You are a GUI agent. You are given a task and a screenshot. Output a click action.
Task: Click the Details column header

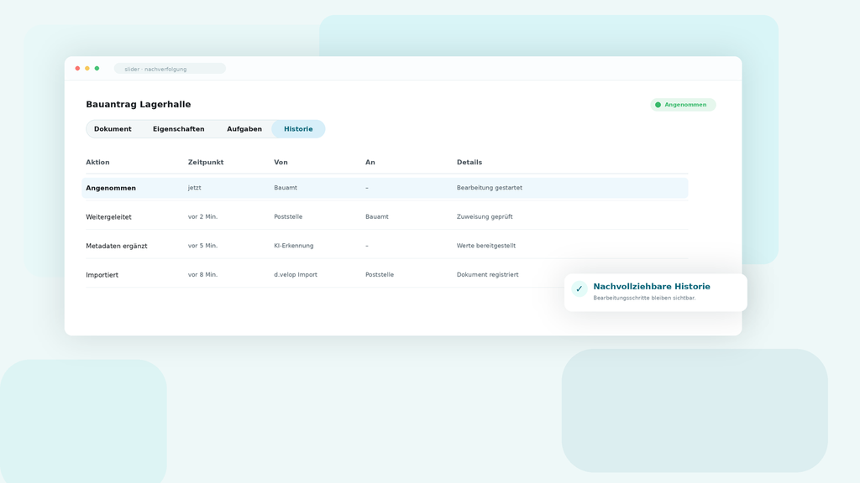click(469, 162)
